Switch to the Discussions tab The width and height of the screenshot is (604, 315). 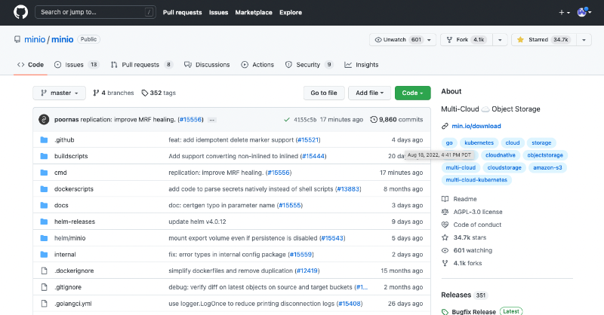click(207, 65)
